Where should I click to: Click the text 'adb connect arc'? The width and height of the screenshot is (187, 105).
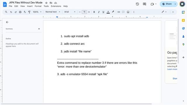74,44
